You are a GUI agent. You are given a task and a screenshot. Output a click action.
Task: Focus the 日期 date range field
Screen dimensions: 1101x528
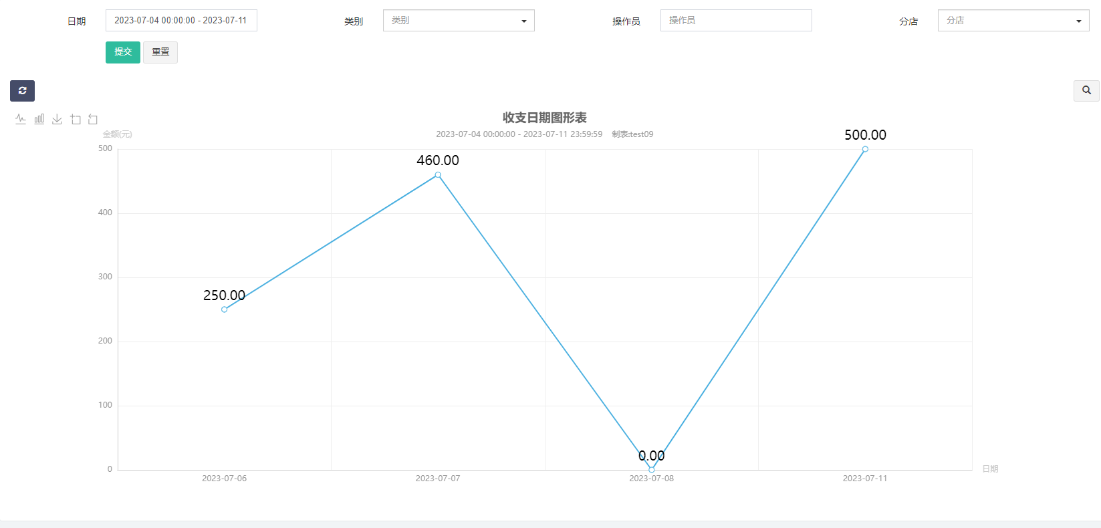coord(181,21)
